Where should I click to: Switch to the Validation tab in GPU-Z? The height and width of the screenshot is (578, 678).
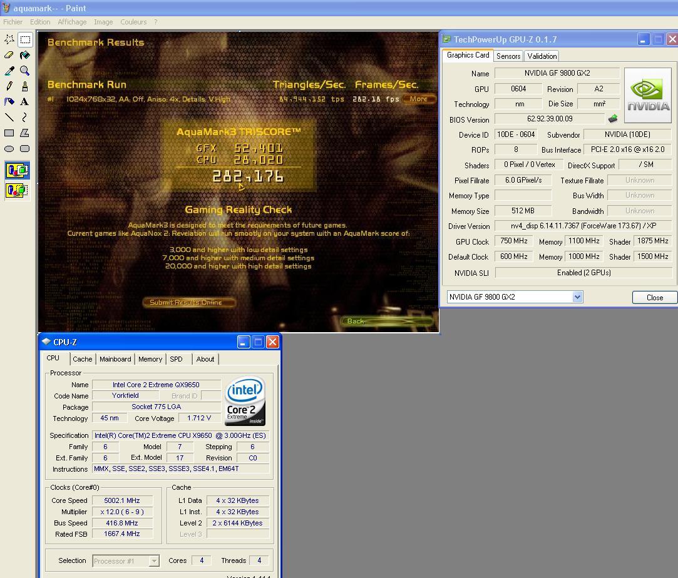[542, 56]
